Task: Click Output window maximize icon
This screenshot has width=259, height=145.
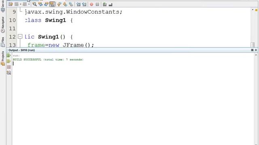Action: click(252, 50)
